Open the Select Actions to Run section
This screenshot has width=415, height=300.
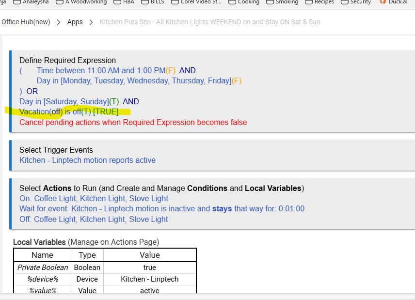pos(161,188)
